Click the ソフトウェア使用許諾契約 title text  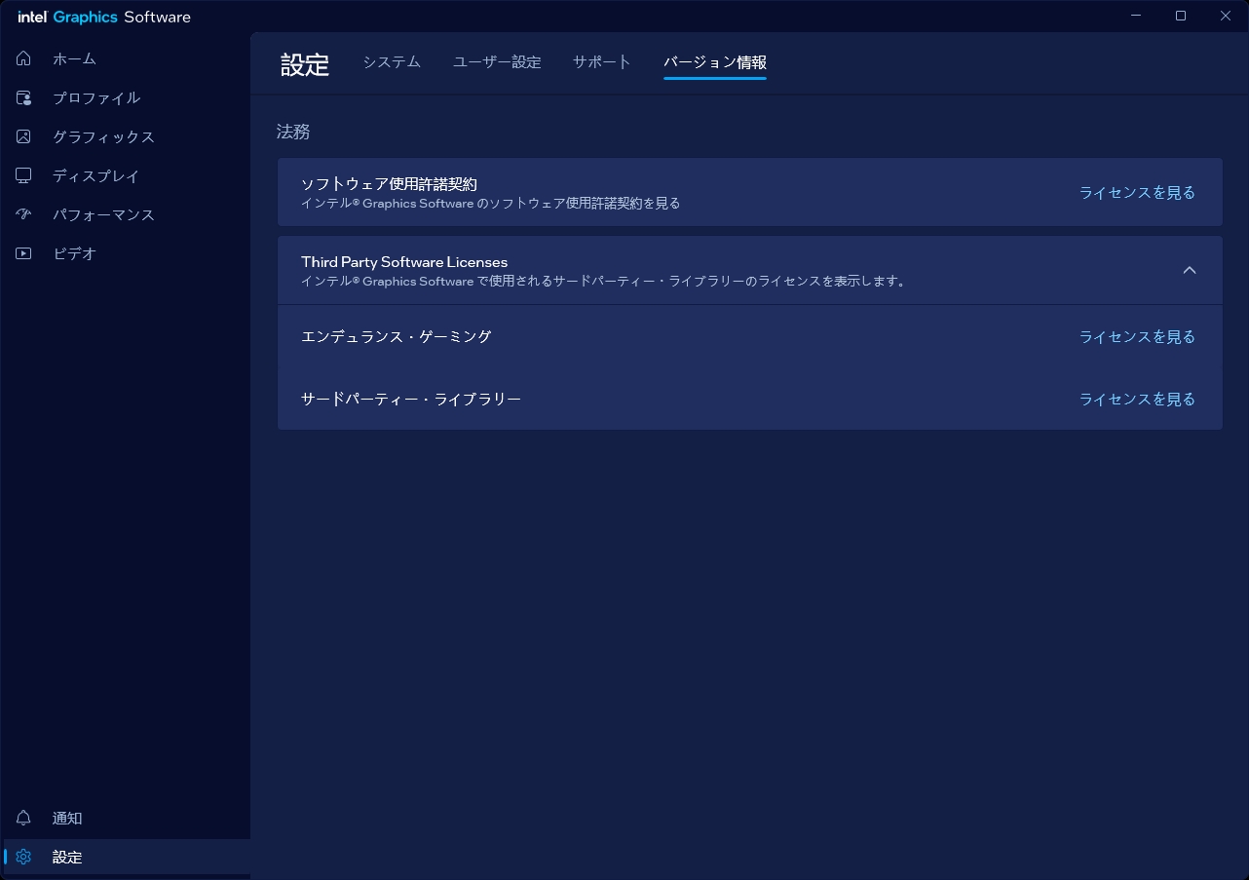(389, 184)
